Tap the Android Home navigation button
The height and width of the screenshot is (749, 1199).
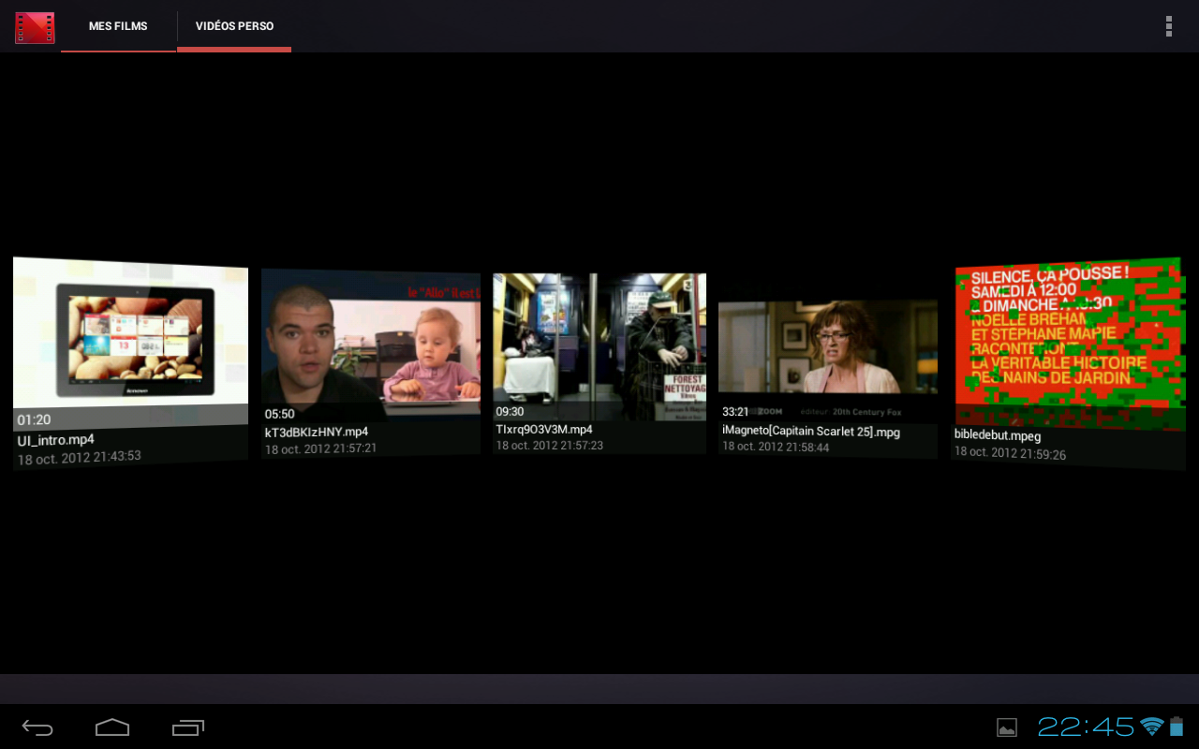pos(112,727)
